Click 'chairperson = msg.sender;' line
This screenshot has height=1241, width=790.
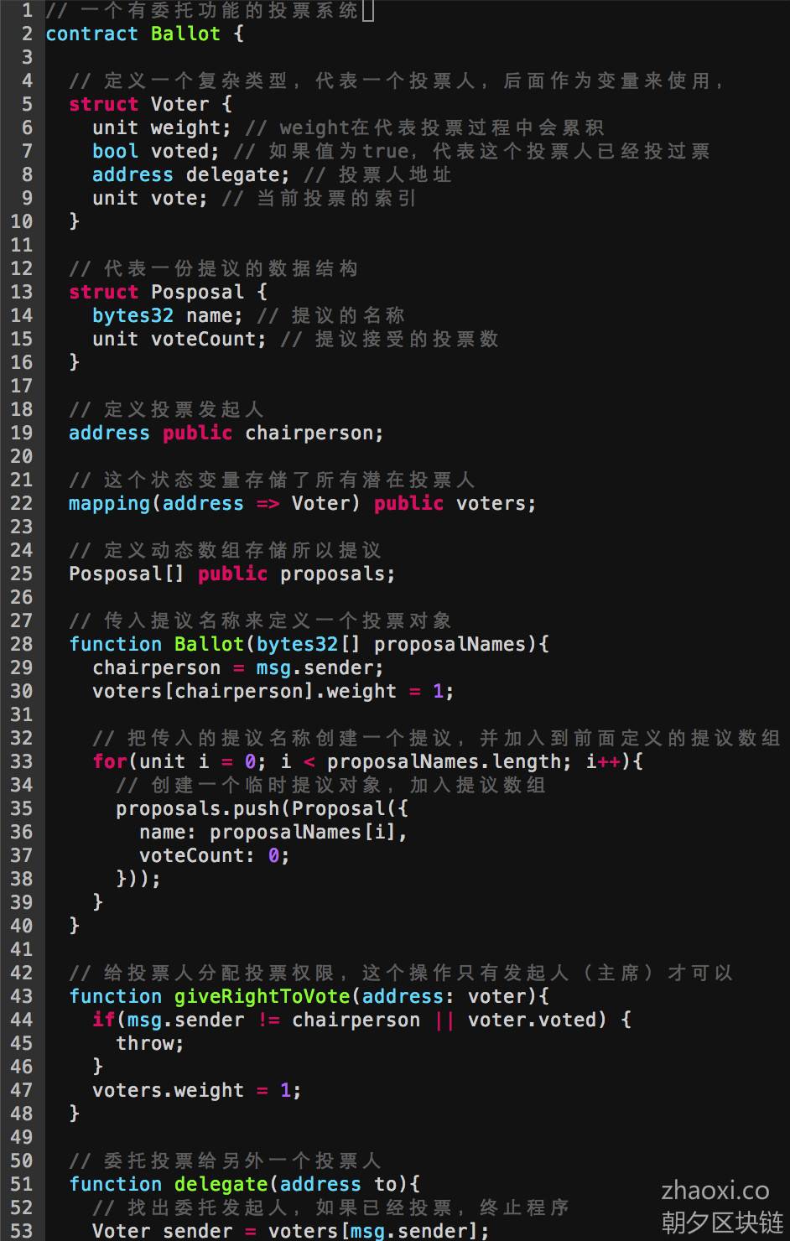click(238, 667)
